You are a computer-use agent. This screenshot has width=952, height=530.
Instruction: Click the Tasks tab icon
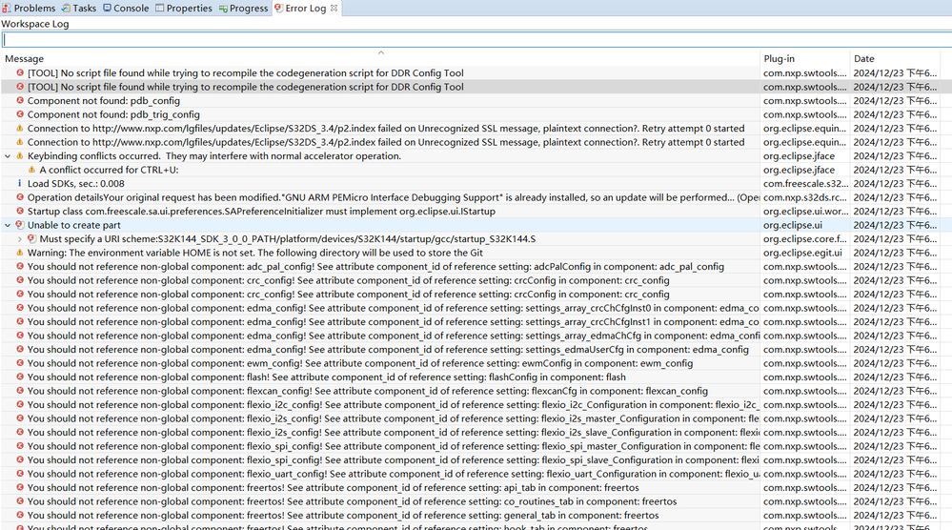[x=66, y=8]
